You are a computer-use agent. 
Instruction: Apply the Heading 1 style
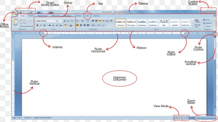142,23
